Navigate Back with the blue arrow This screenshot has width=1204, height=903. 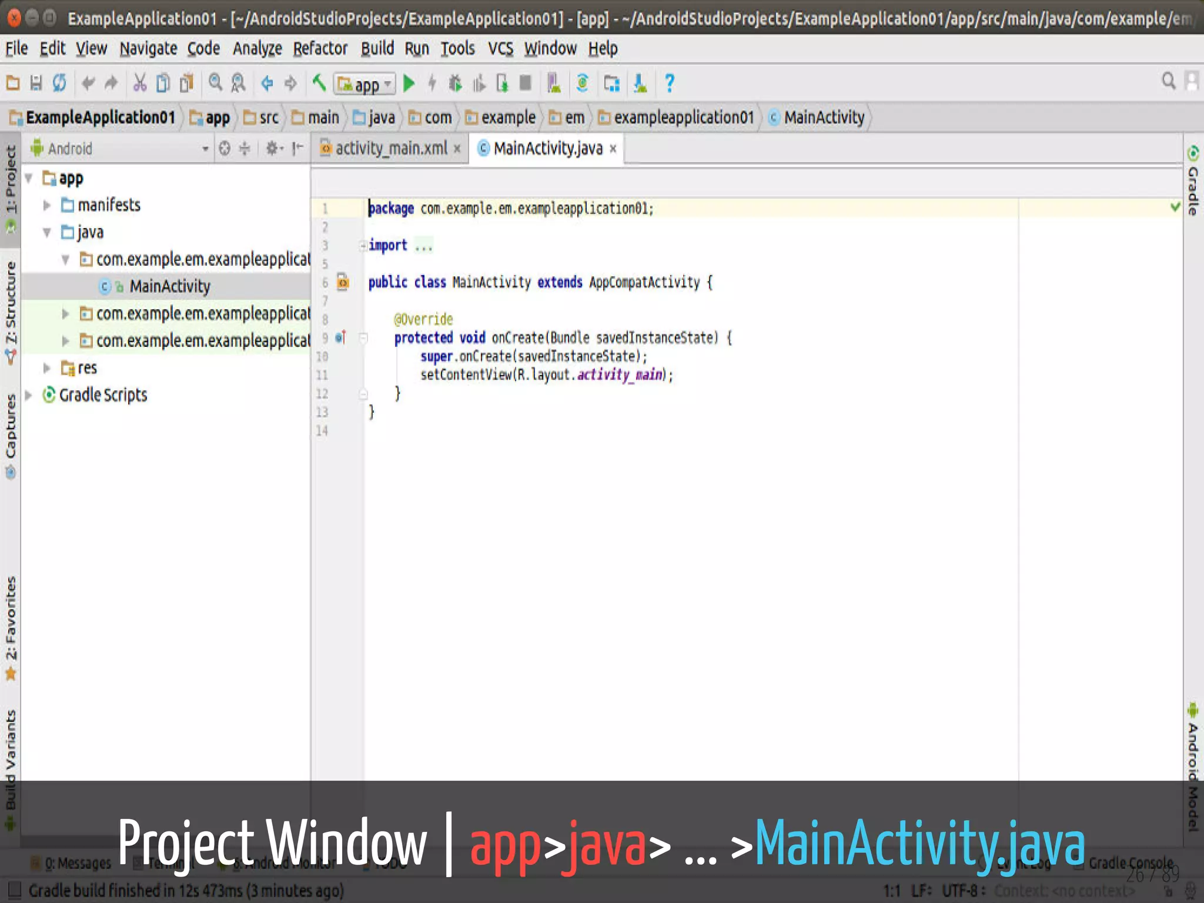(x=267, y=83)
